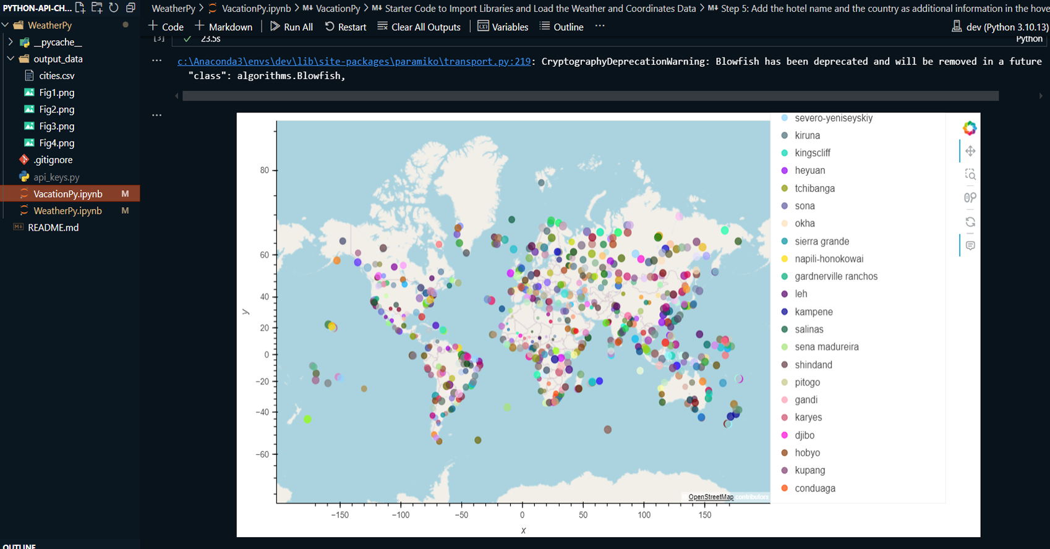Collapse the WeatherPy root folder
1050x549 pixels.
(x=6, y=25)
